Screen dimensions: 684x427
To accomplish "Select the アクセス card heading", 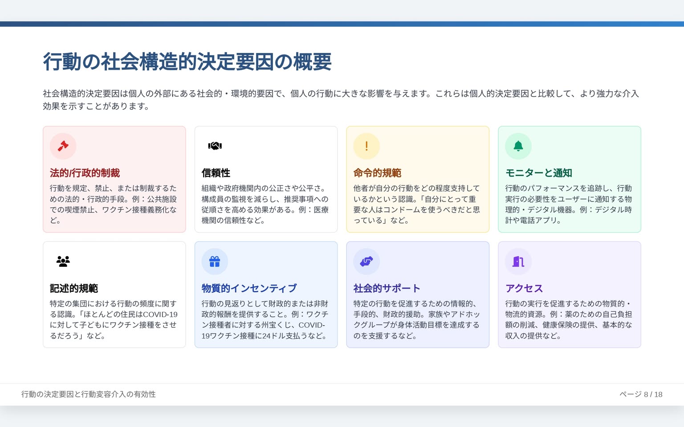I will click(524, 288).
